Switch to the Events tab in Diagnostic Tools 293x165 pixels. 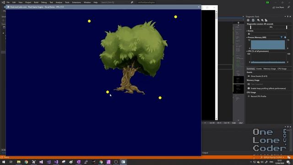[x=259, y=69]
